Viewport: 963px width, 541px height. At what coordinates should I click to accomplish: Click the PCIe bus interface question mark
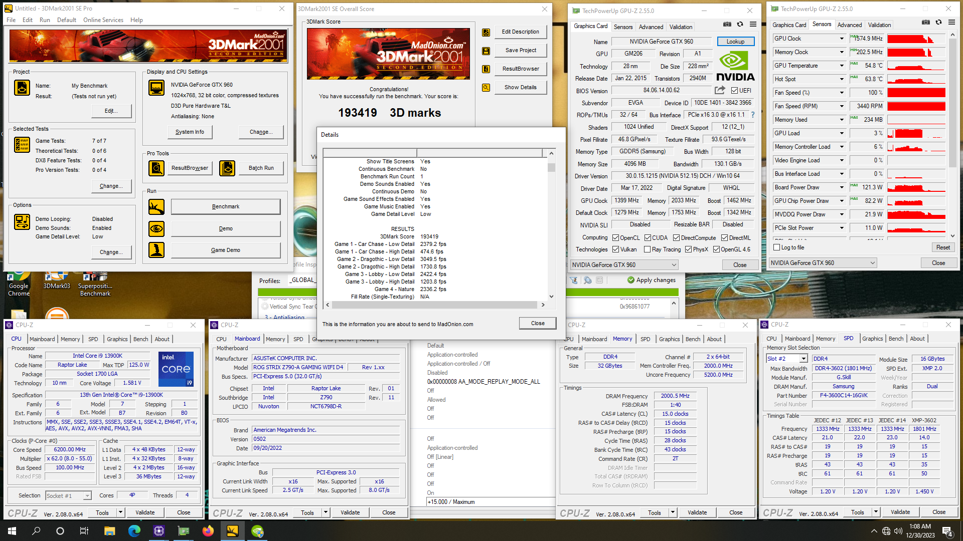(752, 115)
